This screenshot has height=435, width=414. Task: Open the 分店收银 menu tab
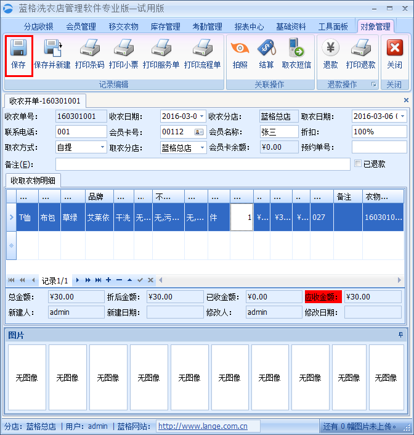(x=39, y=26)
